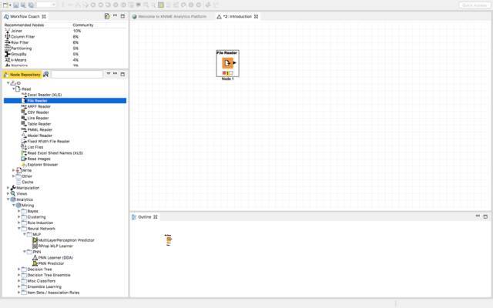Expand the Other folder under IO

(14, 176)
